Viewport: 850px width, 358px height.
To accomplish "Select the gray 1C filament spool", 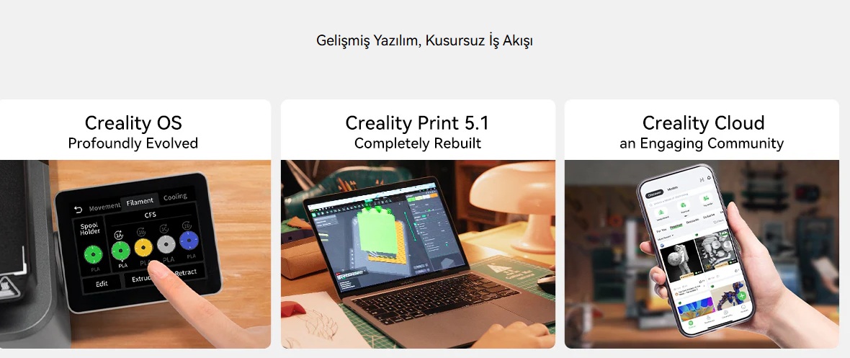I will point(166,245).
